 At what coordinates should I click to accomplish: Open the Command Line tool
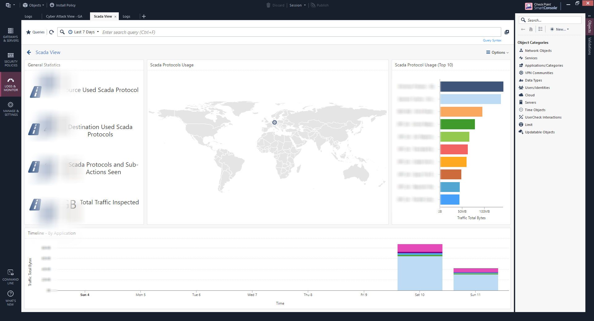pos(11,277)
